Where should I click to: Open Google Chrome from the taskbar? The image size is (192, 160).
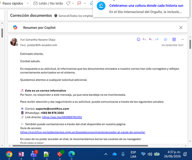pyautogui.click(x=9, y=154)
